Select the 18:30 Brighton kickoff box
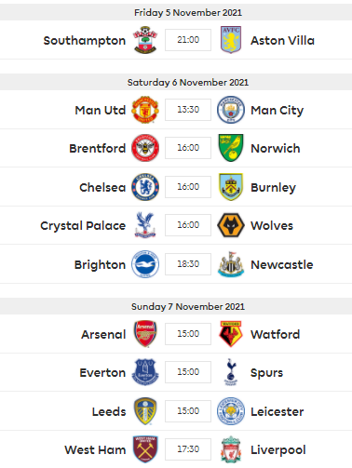The height and width of the screenshot is (468, 352). coord(188,264)
